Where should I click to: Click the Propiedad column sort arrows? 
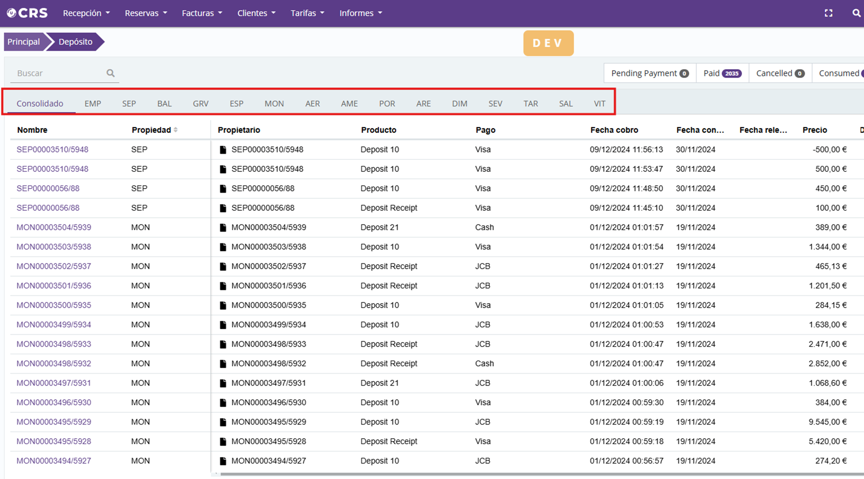point(176,130)
